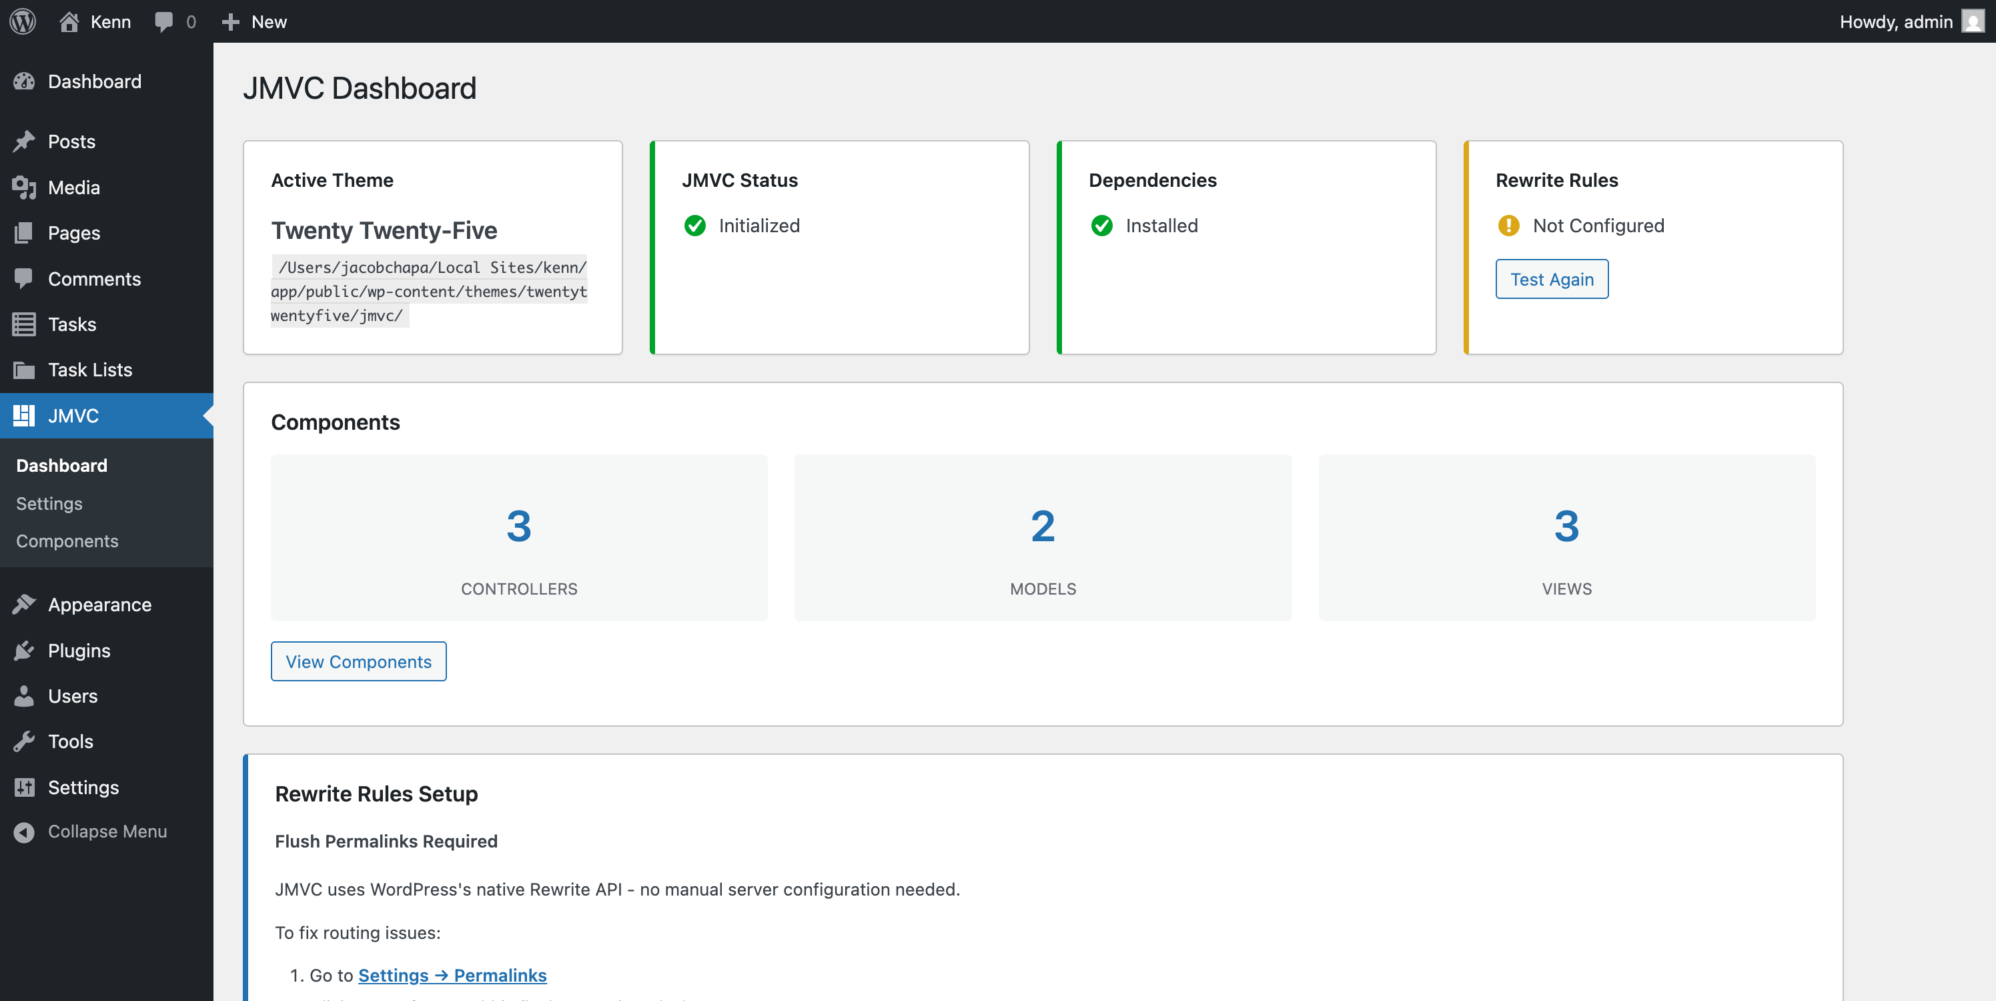Image resolution: width=1996 pixels, height=1001 pixels.
Task: Click the Pages icon in sidebar
Action: coord(24,233)
